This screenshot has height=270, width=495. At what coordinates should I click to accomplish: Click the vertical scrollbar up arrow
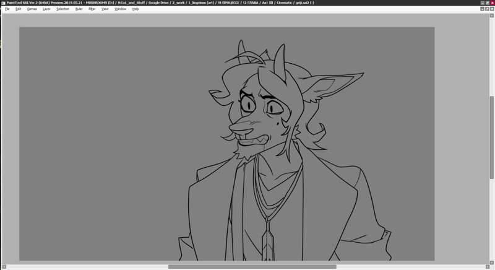[492, 15]
